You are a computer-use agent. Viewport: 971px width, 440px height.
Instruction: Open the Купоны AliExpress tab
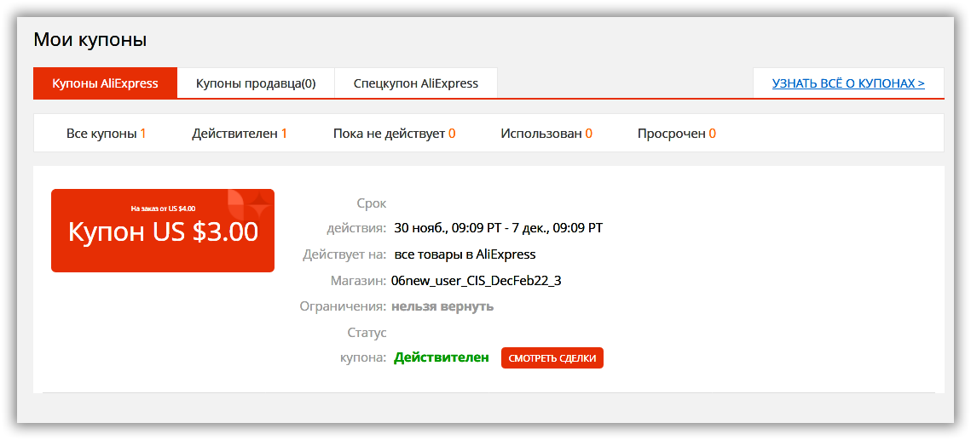[105, 83]
